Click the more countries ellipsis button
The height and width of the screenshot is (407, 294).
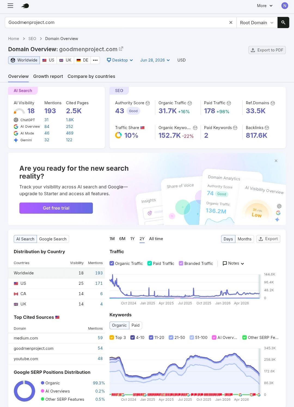[95, 60]
